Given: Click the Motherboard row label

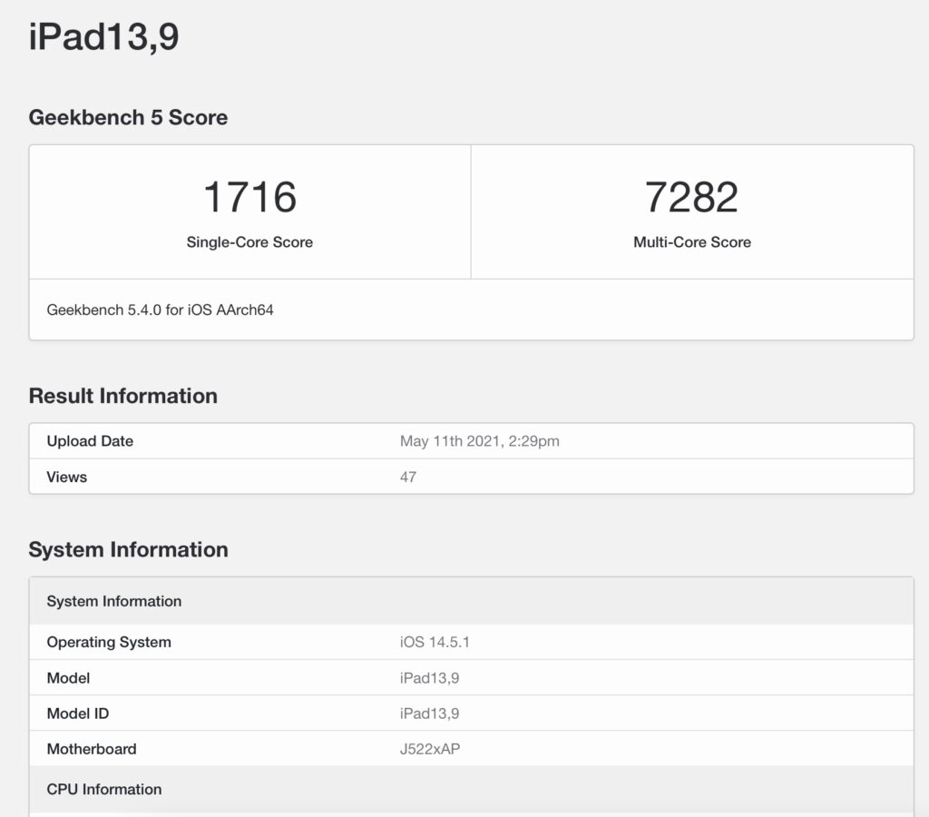Looking at the screenshot, I should pos(92,749).
